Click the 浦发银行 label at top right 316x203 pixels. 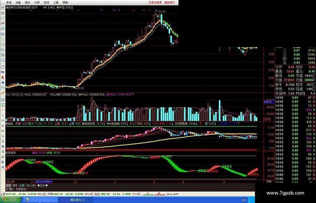coord(169,3)
